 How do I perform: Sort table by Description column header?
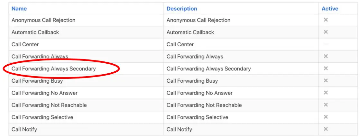pyautogui.click(x=182, y=9)
